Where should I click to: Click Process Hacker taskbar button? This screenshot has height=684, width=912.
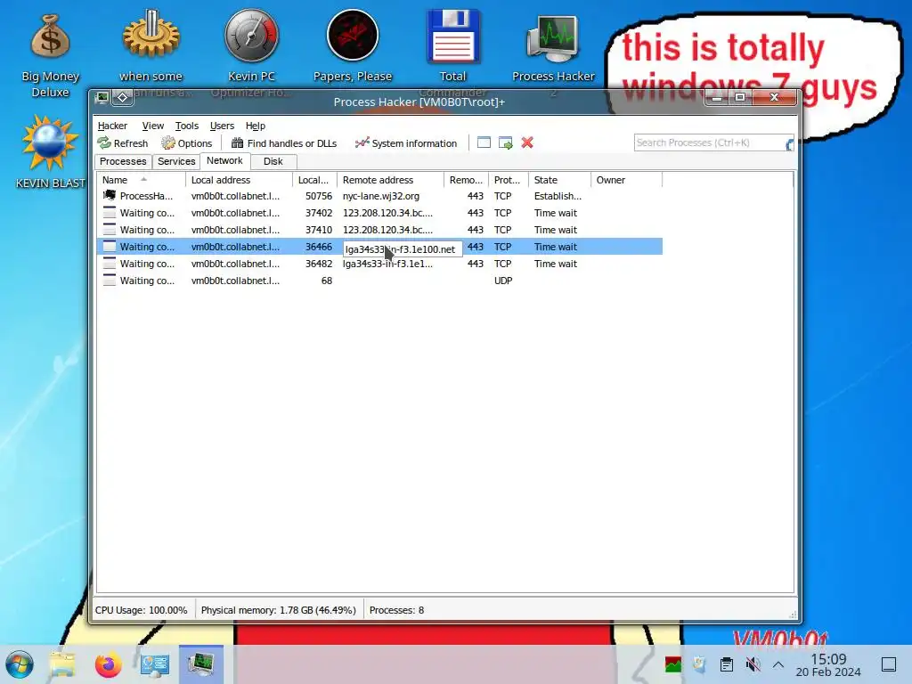[200, 664]
